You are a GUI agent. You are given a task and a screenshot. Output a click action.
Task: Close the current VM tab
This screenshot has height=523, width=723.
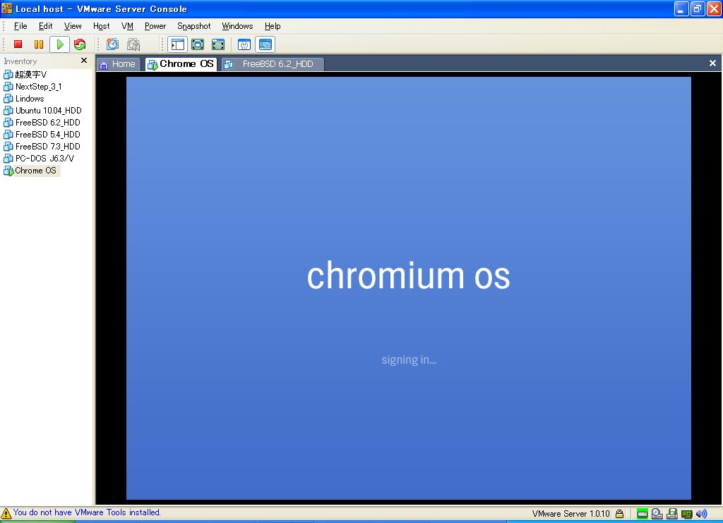[x=712, y=63]
